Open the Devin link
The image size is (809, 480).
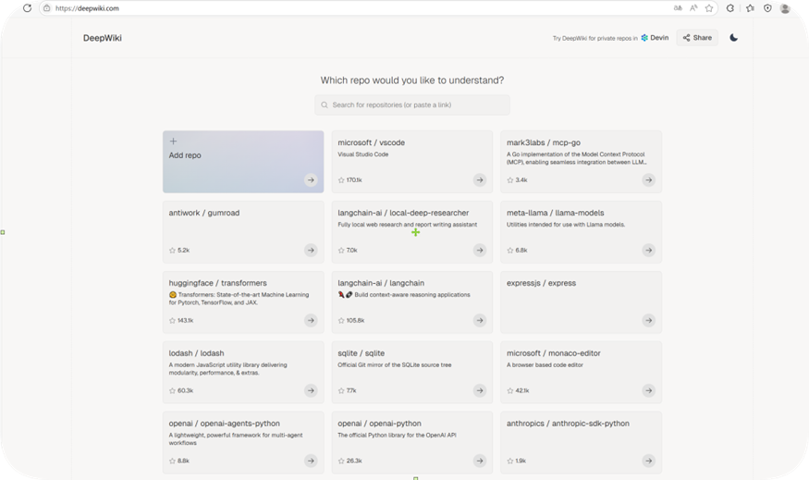[x=655, y=38]
